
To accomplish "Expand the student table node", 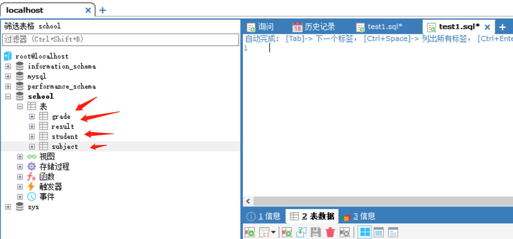I will pyautogui.click(x=32, y=137).
